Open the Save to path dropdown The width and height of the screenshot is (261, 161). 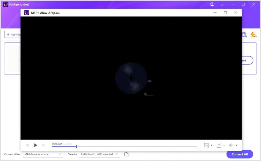pos(99,154)
